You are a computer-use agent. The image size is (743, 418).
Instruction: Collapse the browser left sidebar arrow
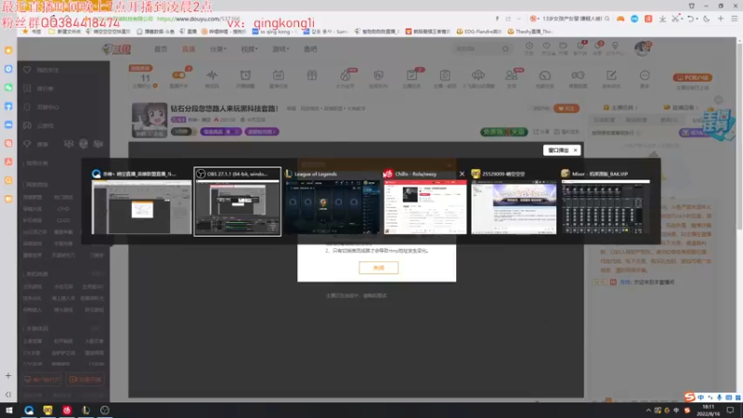pos(8,394)
